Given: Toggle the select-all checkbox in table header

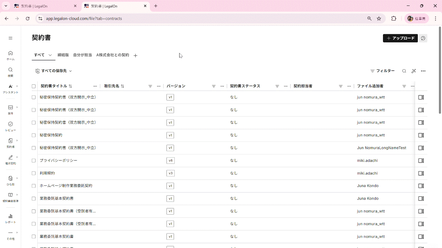Looking at the screenshot, I should [x=33, y=86].
